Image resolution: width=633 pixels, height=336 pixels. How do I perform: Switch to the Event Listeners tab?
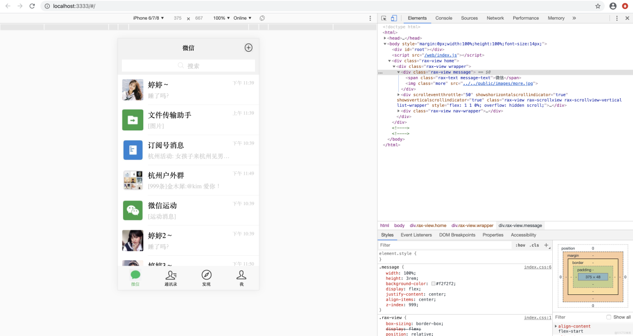pos(416,235)
